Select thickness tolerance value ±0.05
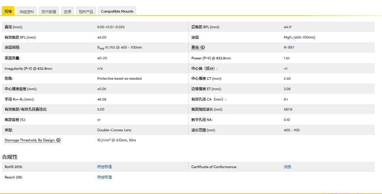This screenshot has height=194, width=382. 102,89
